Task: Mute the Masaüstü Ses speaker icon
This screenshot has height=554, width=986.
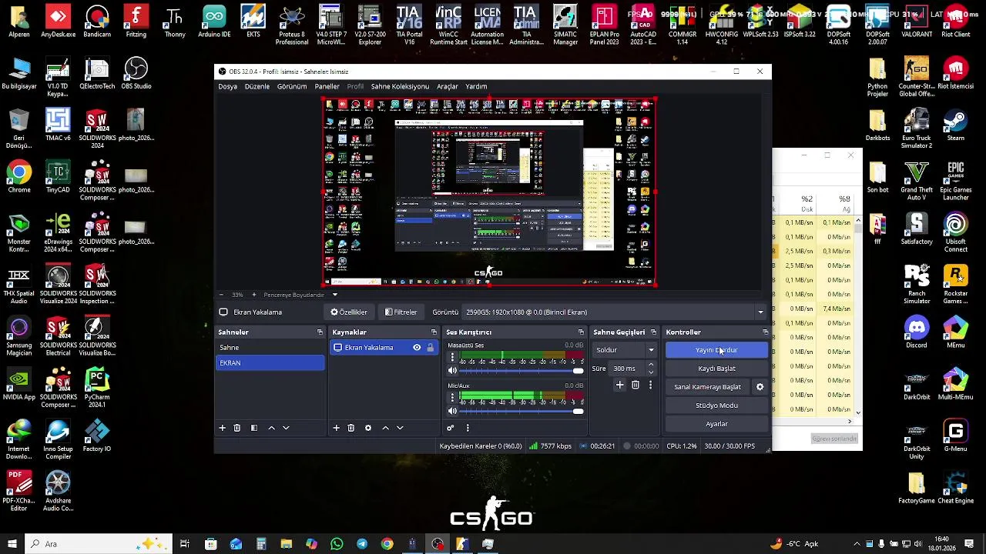Action: point(452,371)
